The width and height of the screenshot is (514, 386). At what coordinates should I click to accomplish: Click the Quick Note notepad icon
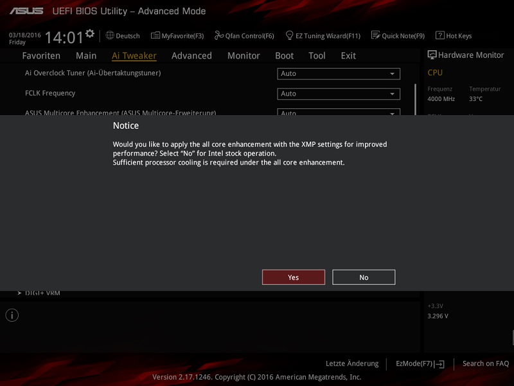pos(376,35)
